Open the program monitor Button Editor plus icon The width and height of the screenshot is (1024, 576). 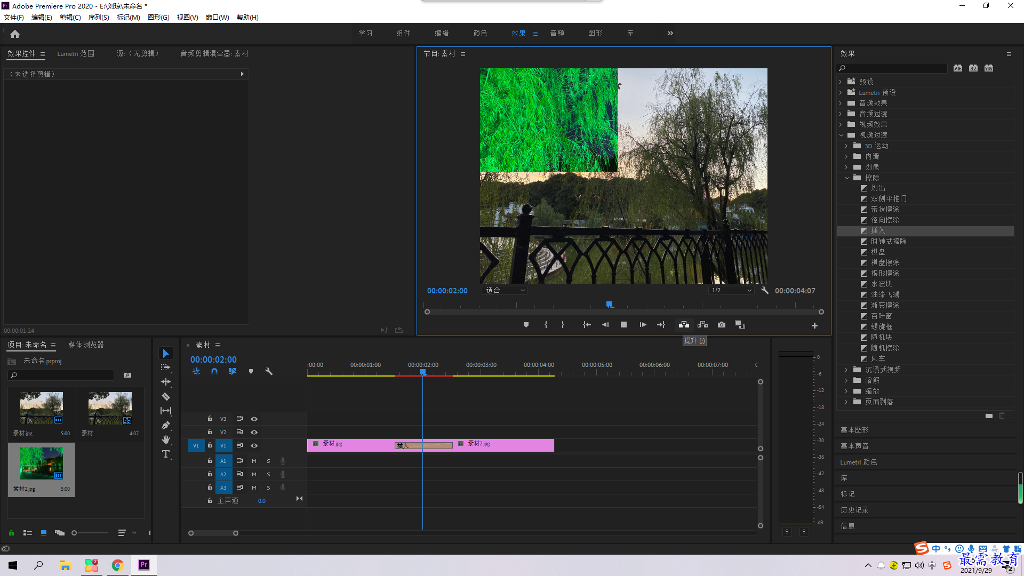[814, 325]
